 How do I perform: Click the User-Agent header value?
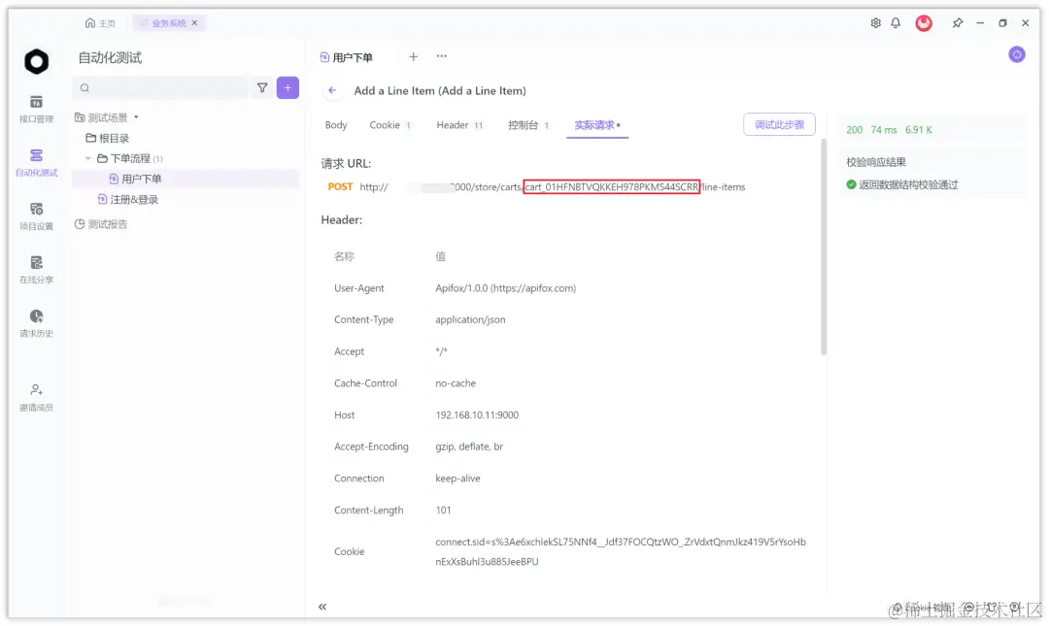point(506,288)
